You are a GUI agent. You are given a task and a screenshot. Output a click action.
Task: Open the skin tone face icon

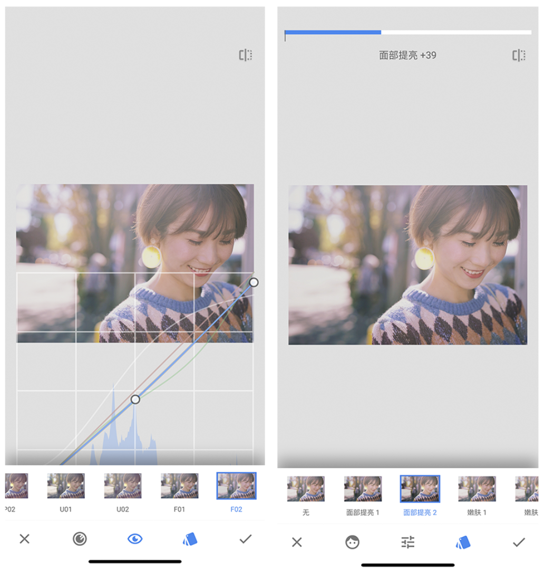(352, 542)
